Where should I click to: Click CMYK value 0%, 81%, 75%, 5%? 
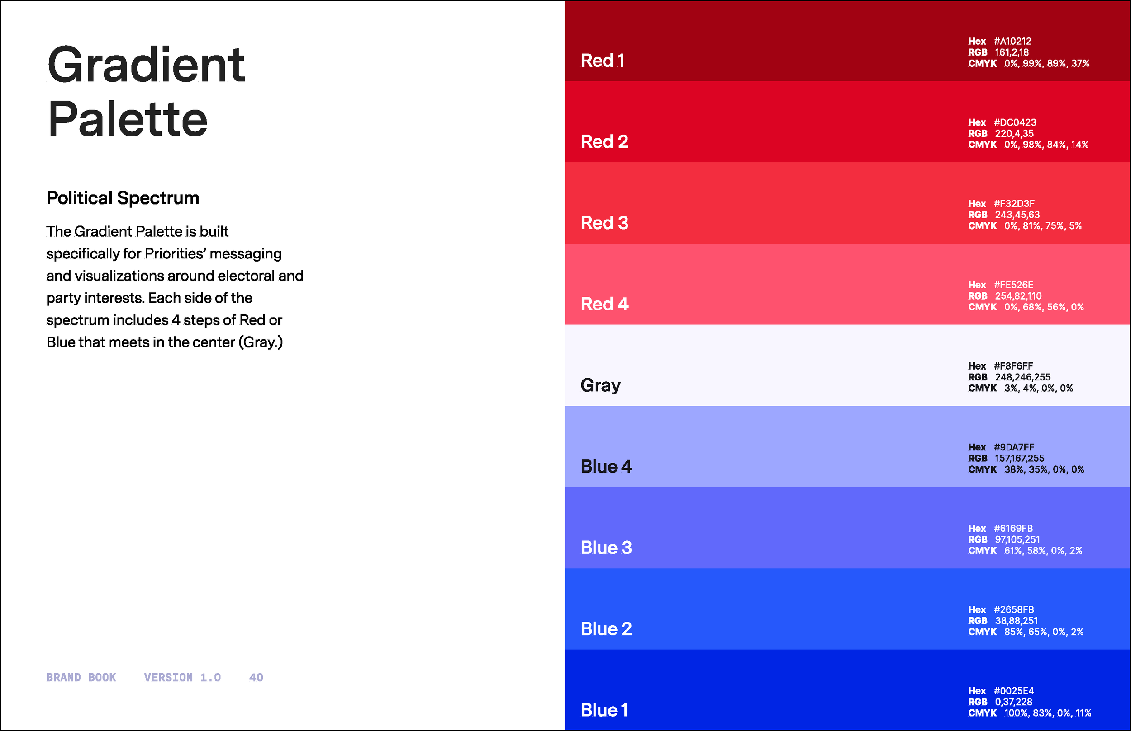coord(1043,226)
